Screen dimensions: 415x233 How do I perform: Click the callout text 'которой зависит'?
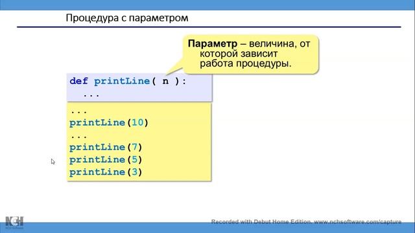tap(239, 54)
